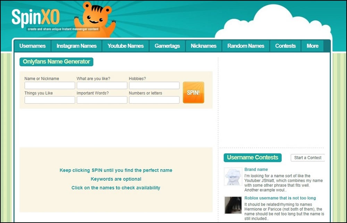Click the Username Contests heading
Viewport: 347px width, 223px height.
tap(253, 157)
